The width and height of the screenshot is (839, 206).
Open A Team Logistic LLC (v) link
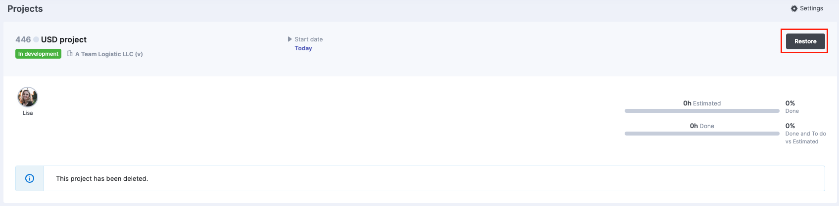(x=109, y=54)
